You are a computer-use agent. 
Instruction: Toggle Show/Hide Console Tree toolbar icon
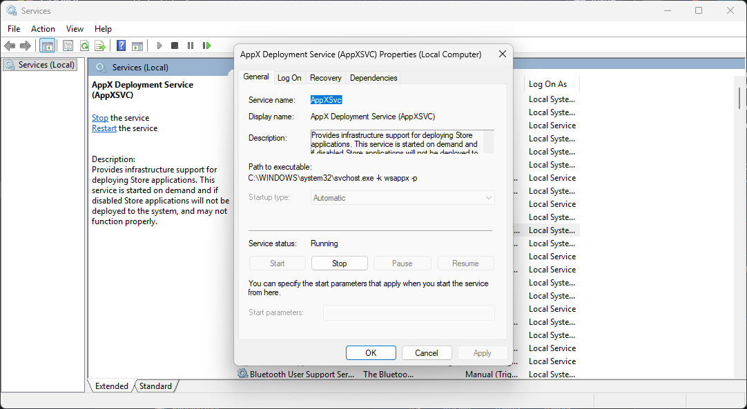[x=48, y=46]
